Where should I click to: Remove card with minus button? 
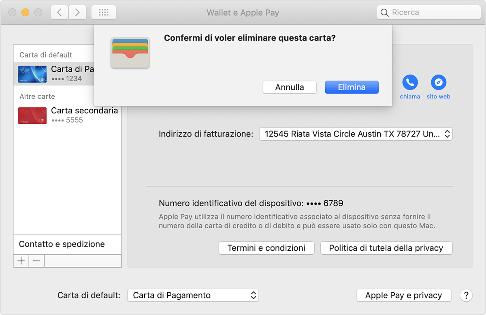[36, 261]
